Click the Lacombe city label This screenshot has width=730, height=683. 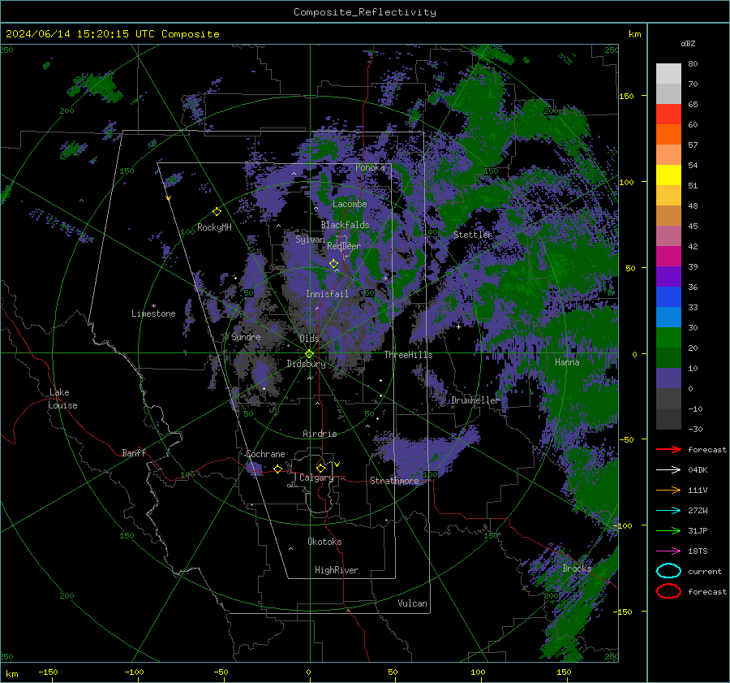coord(350,204)
